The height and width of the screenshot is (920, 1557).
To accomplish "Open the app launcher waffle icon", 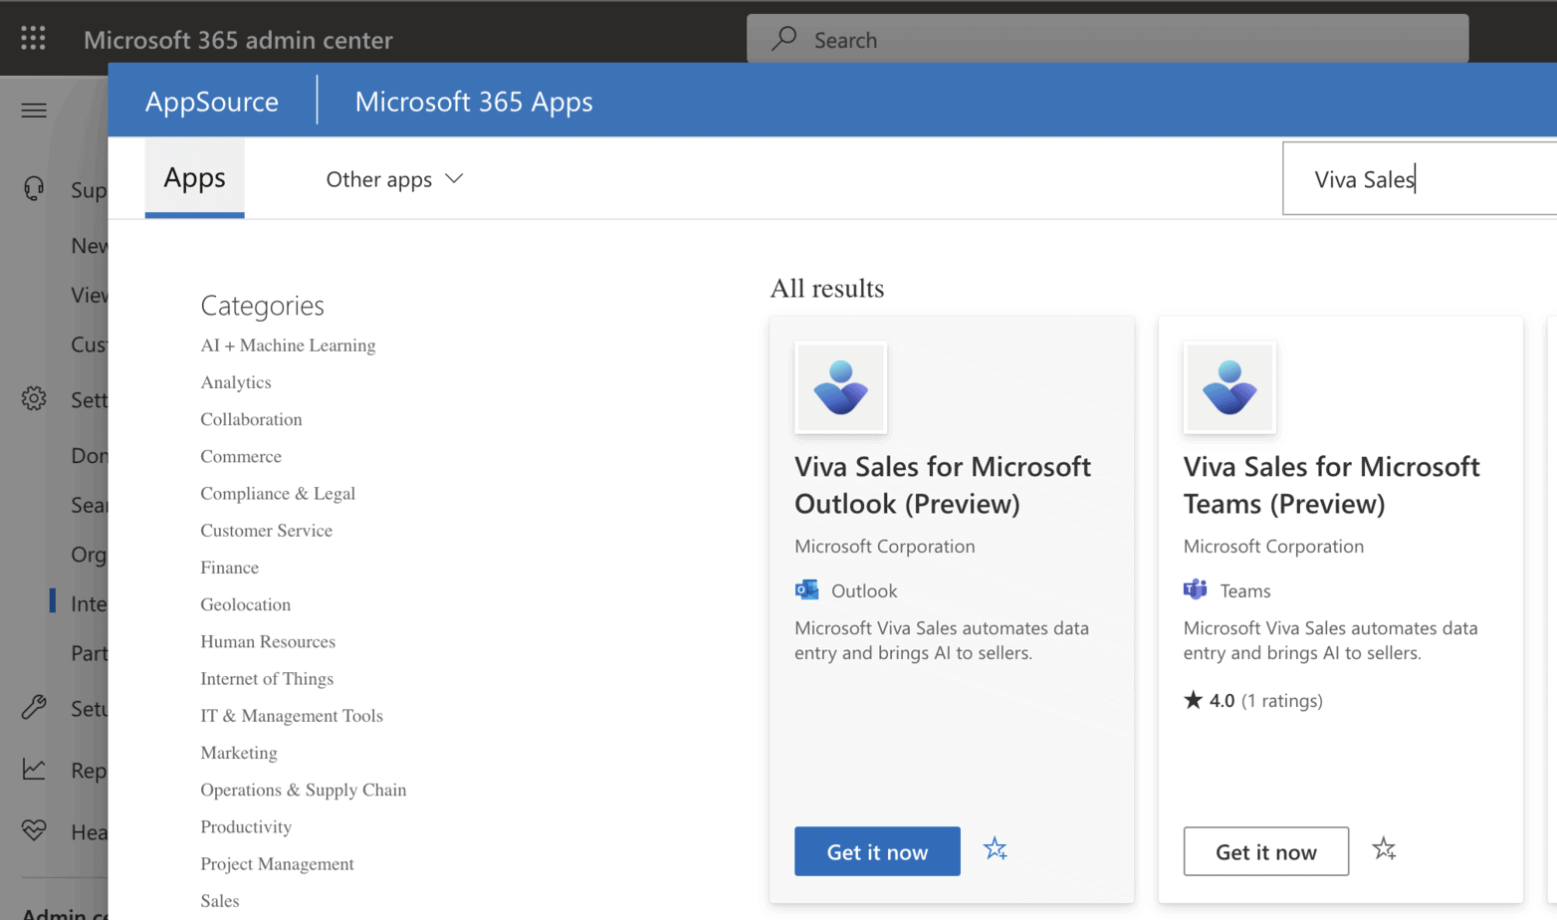I will (x=33, y=39).
